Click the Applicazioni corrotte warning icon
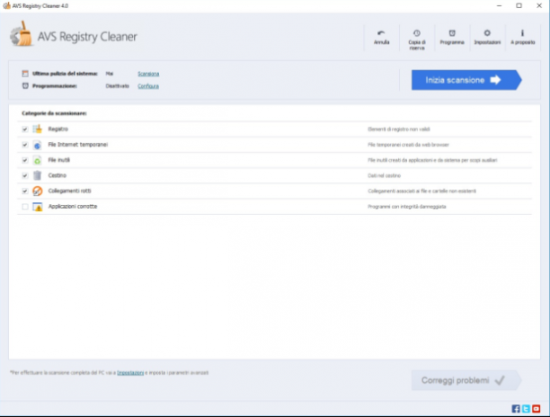550x417 pixels. coord(38,207)
